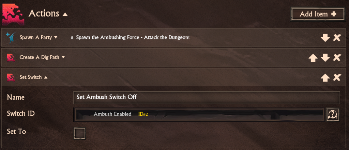Edit the Name field Set Ambush Switch Off
Viewport: 349px width, 150px height.
[207, 97]
